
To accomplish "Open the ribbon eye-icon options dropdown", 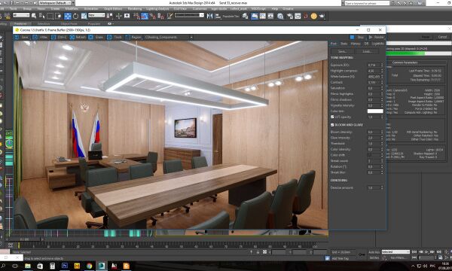I will (x=110, y=24).
